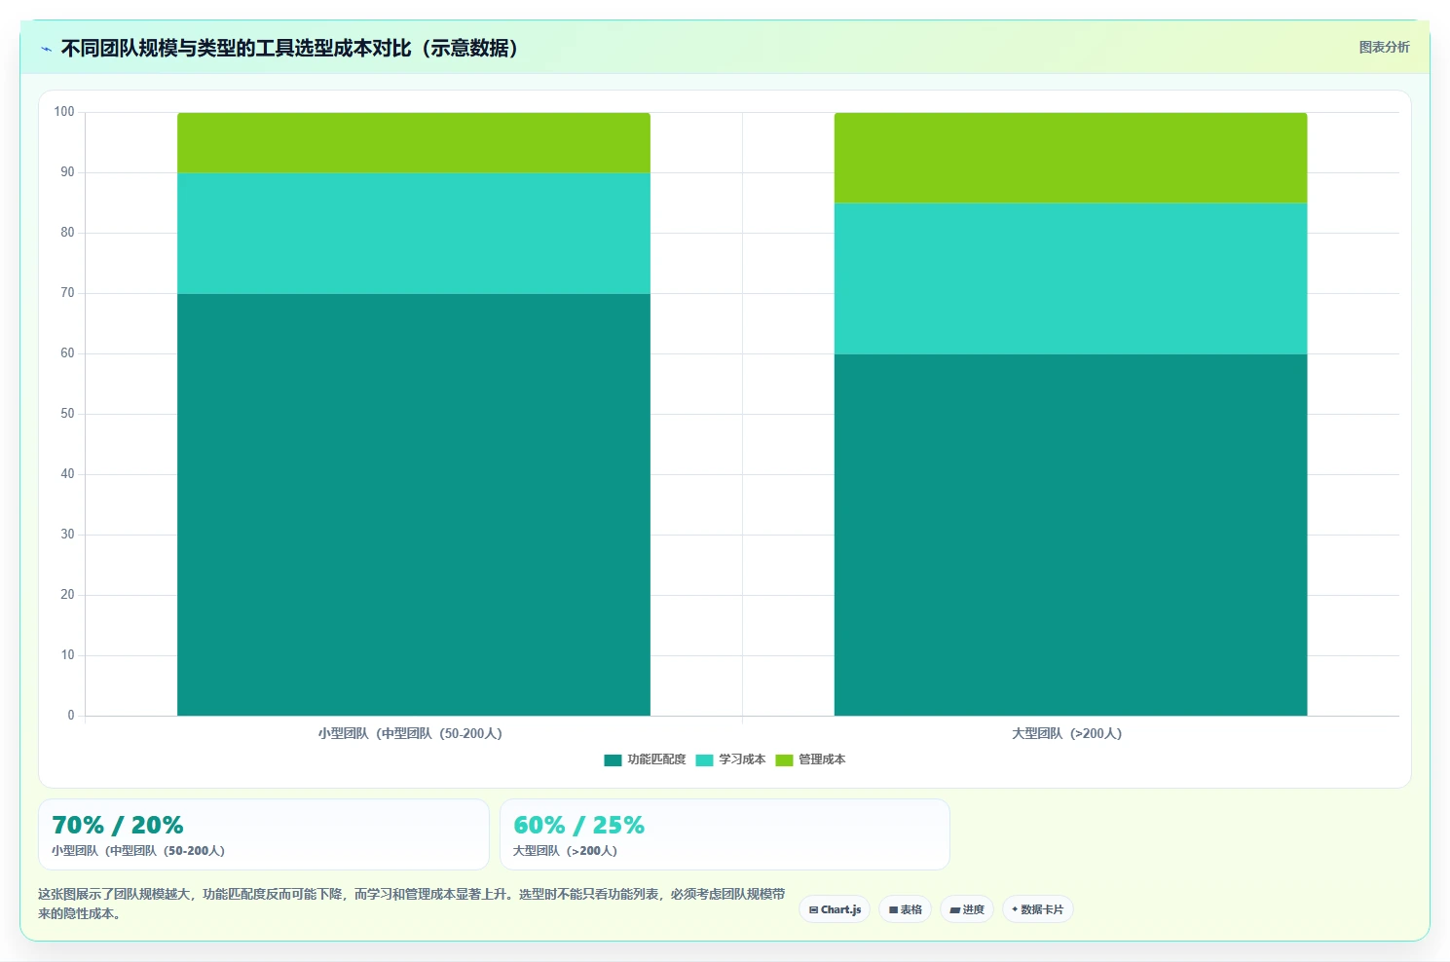Toggle the 管理成本 legend item
Viewport: 1450px width, 962px height.
pos(810,759)
